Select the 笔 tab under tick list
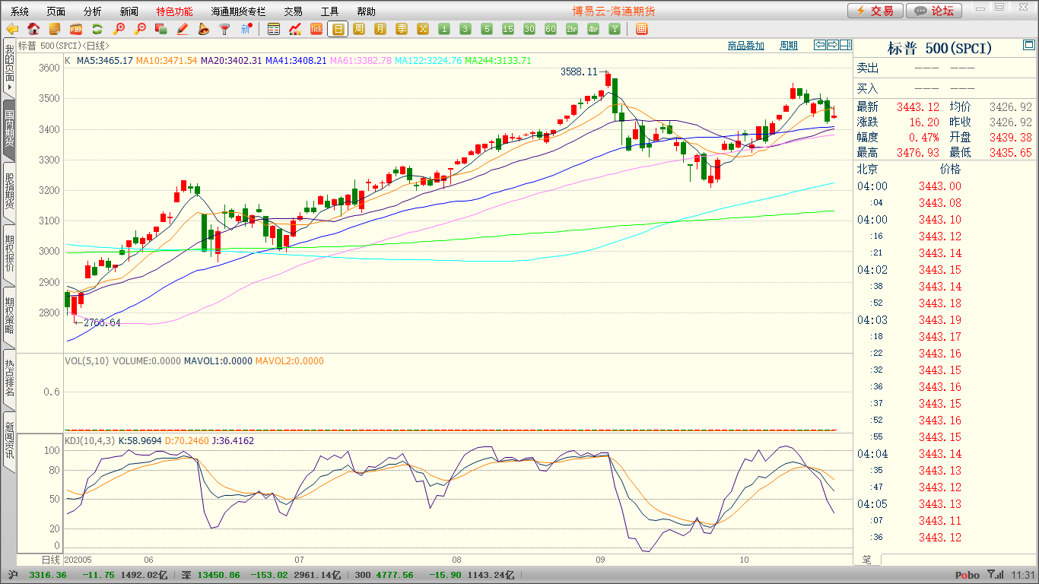Image resolution: width=1039 pixels, height=584 pixels. [x=867, y=560]
